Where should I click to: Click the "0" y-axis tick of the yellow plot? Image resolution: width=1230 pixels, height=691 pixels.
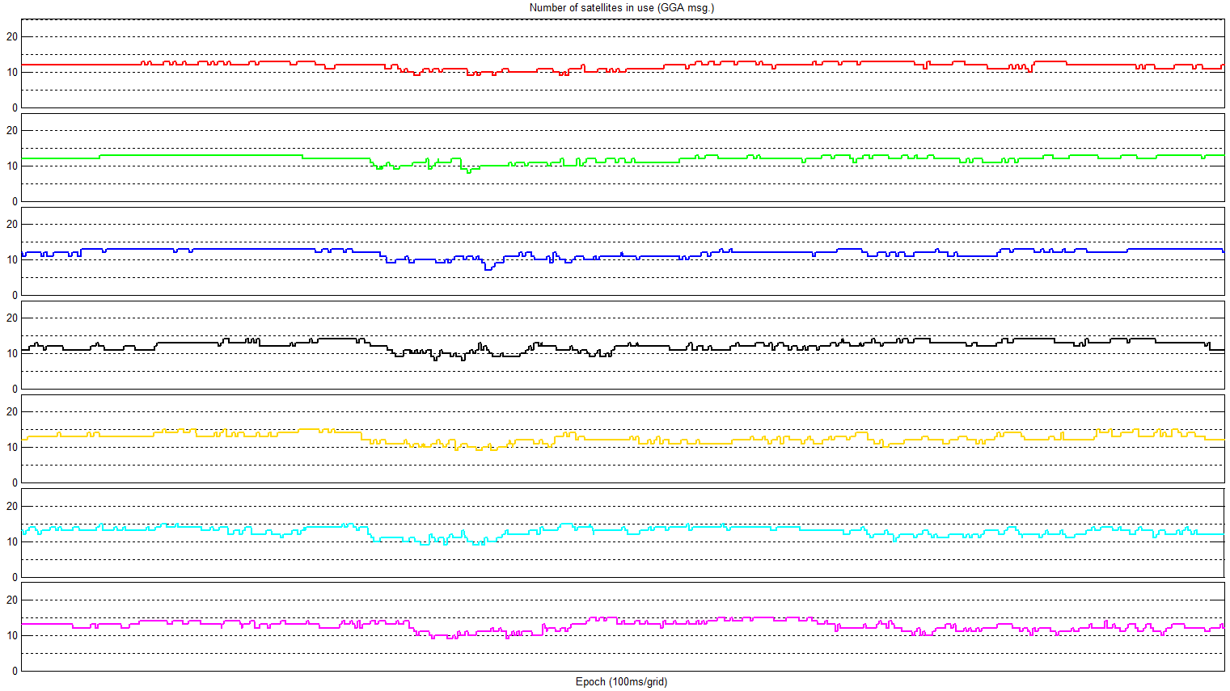pos(15,483)
